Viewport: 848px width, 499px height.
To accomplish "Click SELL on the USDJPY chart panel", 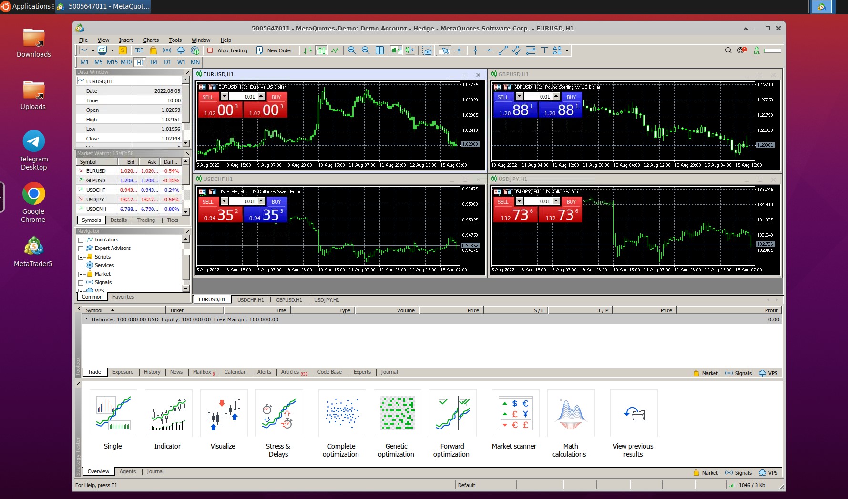I will (x=503, y=201).
